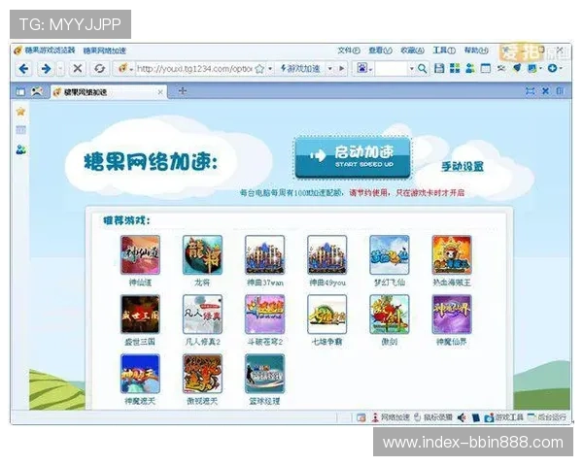
Task: Open the 神曲37wan game thumbnail
Action: pos(264,255)
